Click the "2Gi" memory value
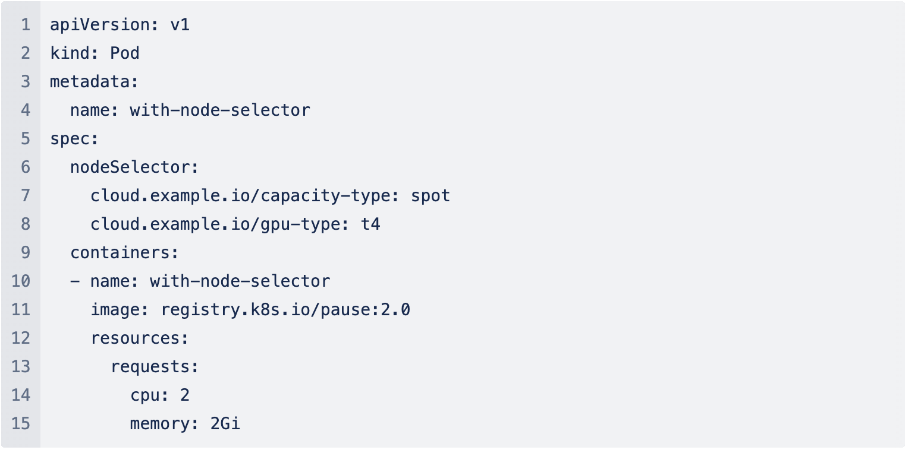The image size is (905, 450). 225,423
